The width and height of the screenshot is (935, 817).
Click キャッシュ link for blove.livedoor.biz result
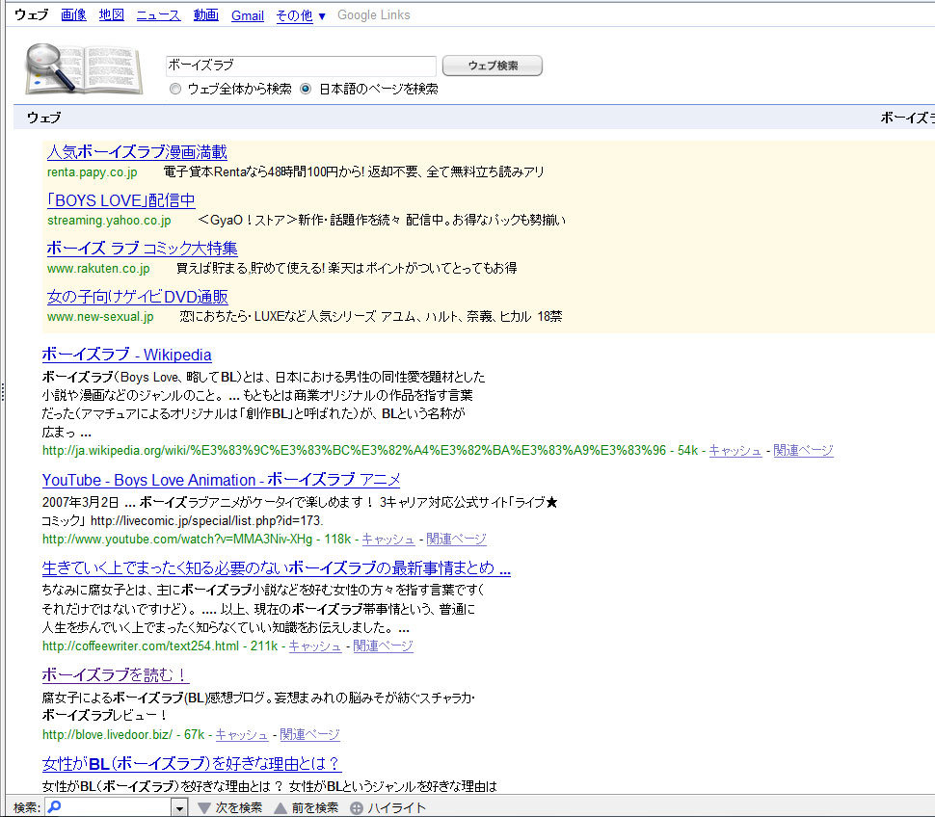[242, 735]
